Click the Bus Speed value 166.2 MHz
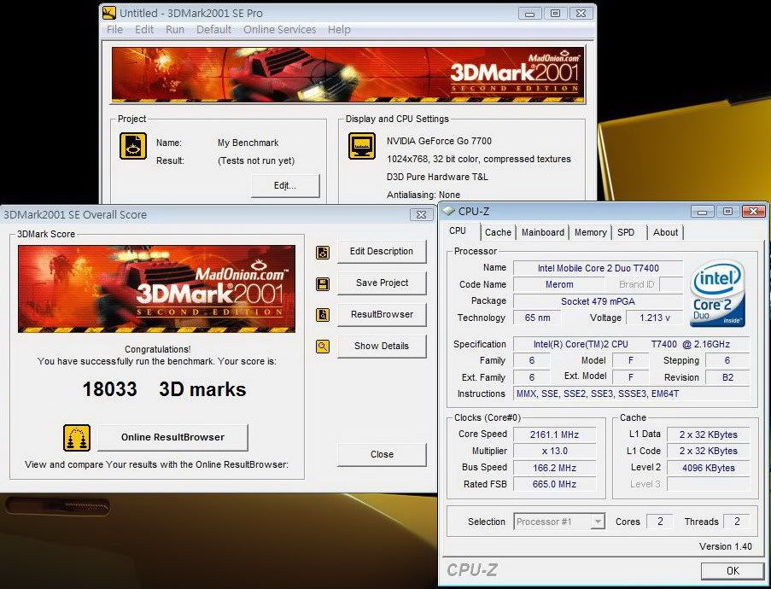This screenshot has height=589, width=771. tap(554, 468)
